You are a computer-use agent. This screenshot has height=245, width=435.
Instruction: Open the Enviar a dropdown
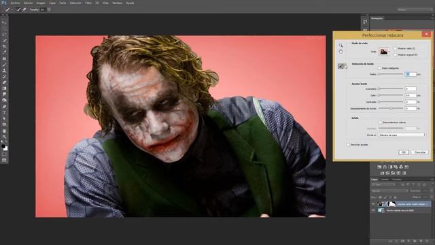402,135
